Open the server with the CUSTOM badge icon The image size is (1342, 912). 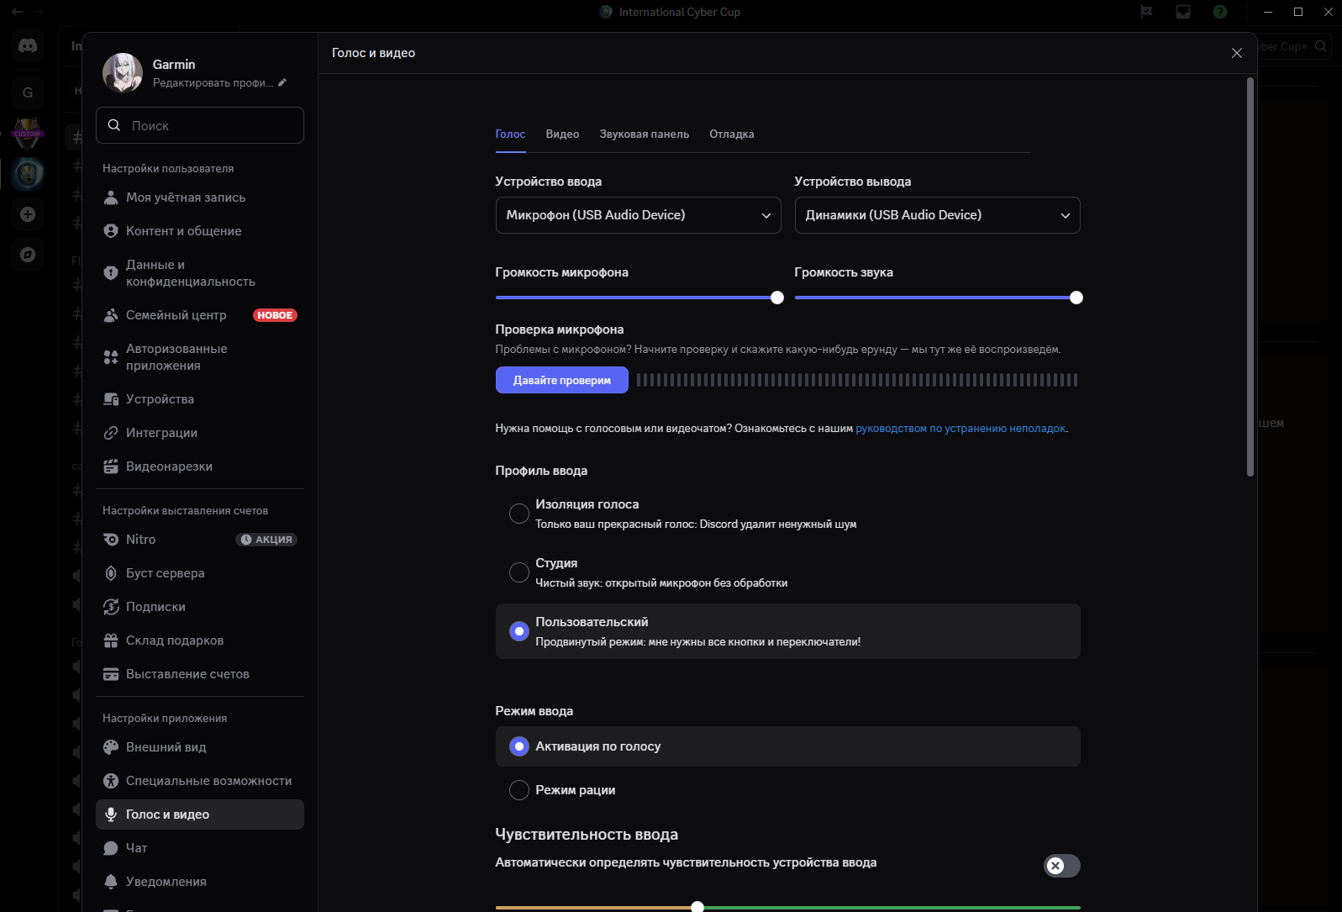tap(28, 133)
